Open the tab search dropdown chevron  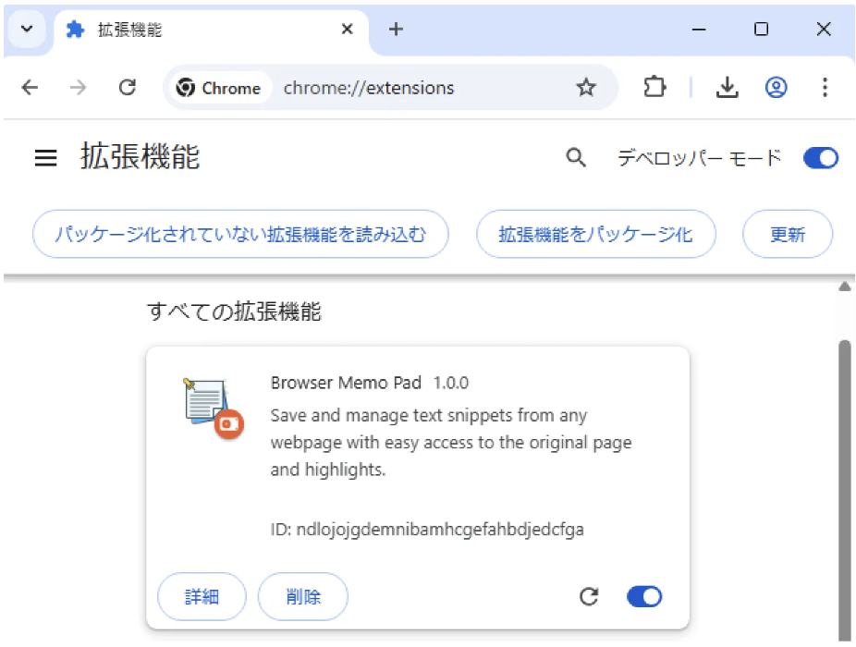pyautogui.click(x=27, y=29)
